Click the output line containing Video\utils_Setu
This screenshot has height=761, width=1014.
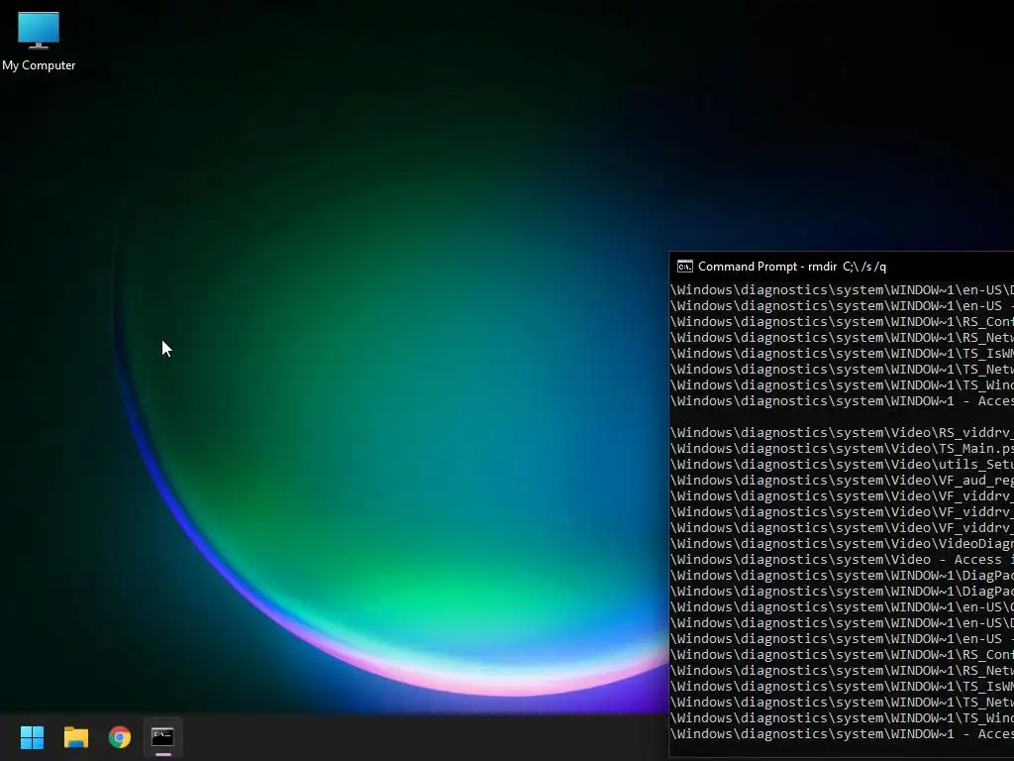(x=842, y=465)
